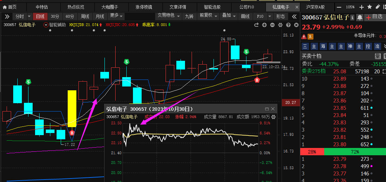Open the popup intraday chart settings gear

tap(273, 117)
